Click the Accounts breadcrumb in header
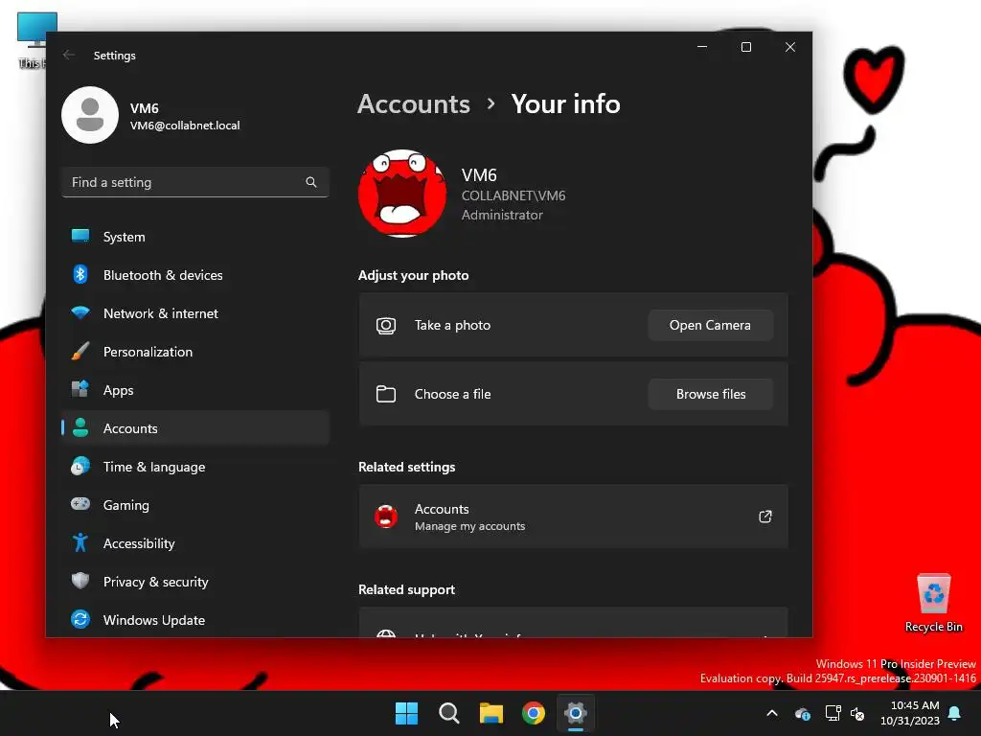Image resolution: width=981 pixels, height=736 pixels. [414, 103]
